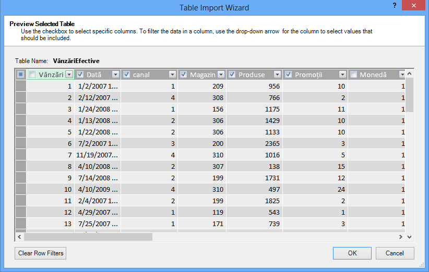The width and height of the screenshot is (429, 272).
Task: Click the Produse column header text
Action: (252, 75)
